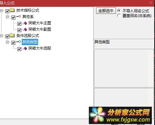
Task: Click the 全部选中 button
Action: (106, 10)
